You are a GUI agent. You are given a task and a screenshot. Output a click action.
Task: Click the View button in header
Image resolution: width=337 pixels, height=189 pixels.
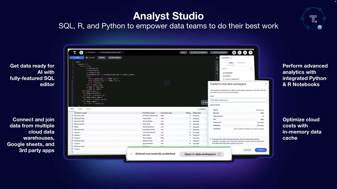click(183, 52)
